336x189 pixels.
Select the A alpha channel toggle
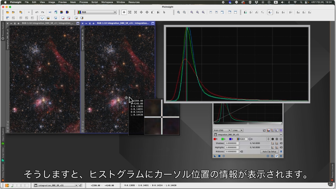point(250,139)
